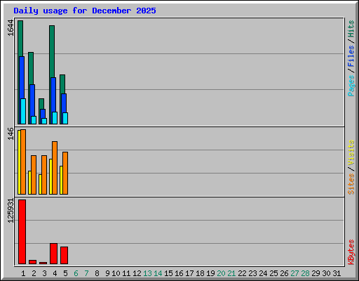Image resolution: width=359 pixels, height=281 pixels.
Task: Click the cyan Pages bar for day 1
Action: [23, 111]
